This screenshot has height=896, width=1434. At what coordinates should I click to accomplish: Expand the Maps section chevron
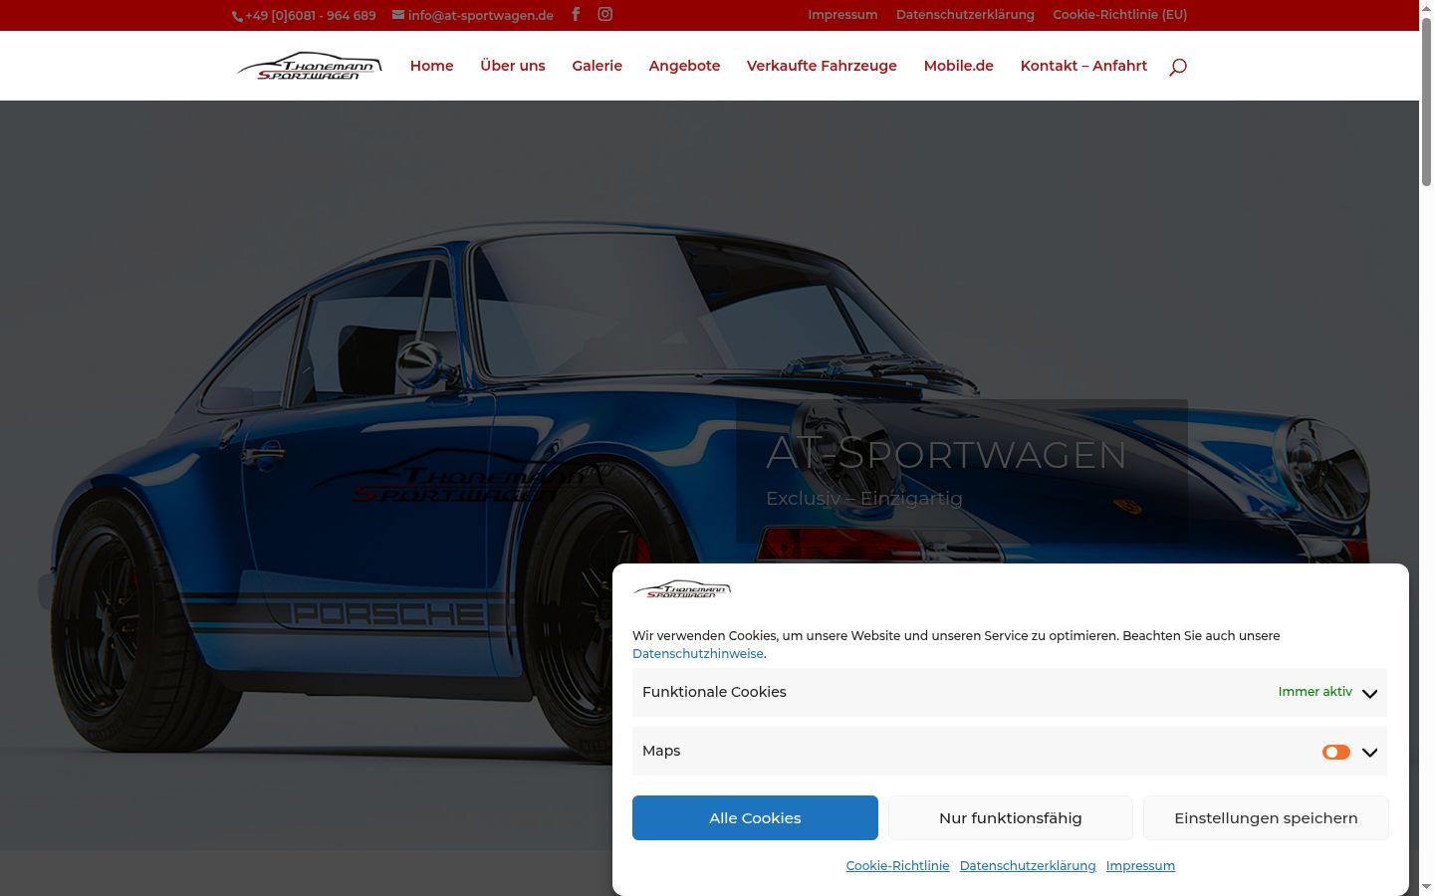[1370, 753]
